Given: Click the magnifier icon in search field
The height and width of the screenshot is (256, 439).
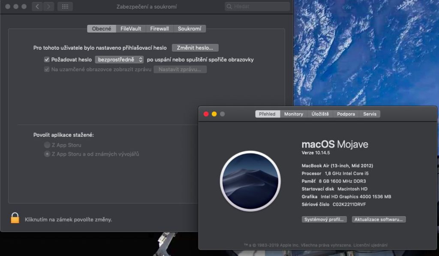Looking at the screenshot, I should 229,6.
